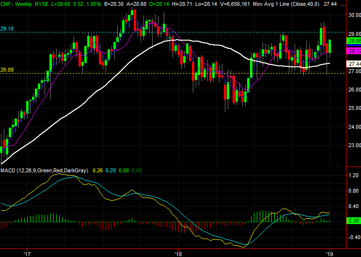The height and width of the screenshot is (257, 361).
Task: Click the green 0.06 MACD histogram tag
Action: point(354,221)
